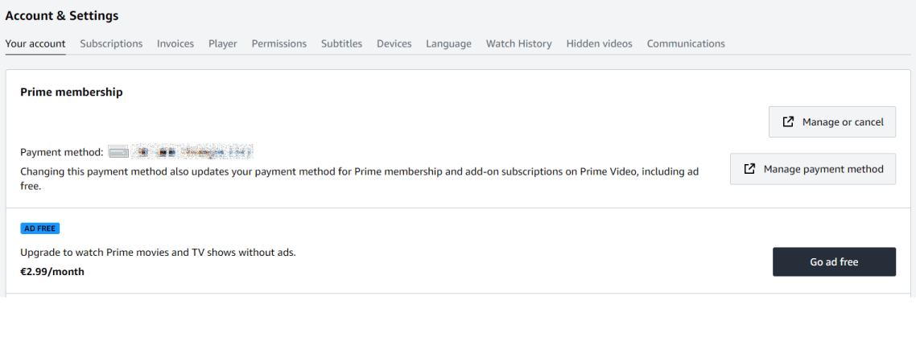This screenshot has height=362, width=916.
Task: Go to the Player settings tab
Action: point(223,44)
